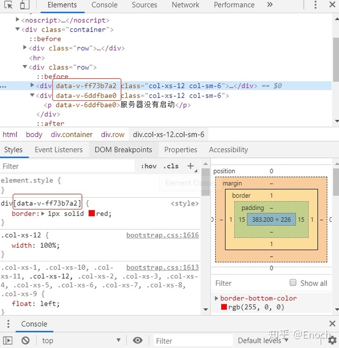The width and height of the screenshot is (339, 348).
Task: Click the html breadcrumb
Action: click(10, 135)
